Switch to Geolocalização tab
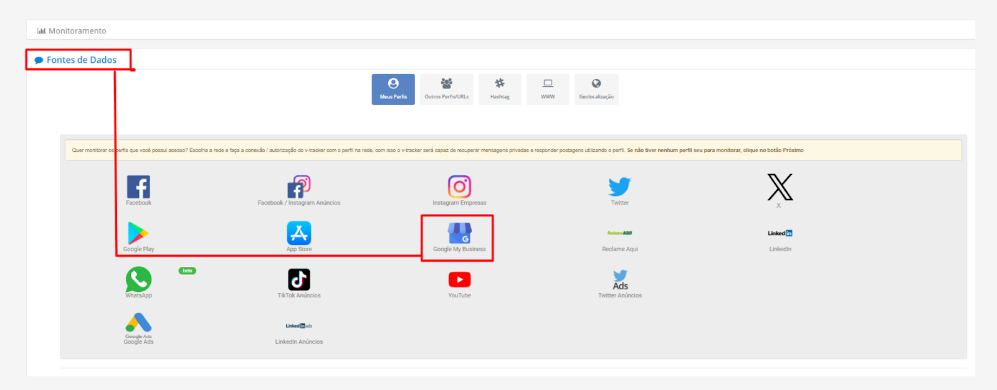 click(x=596, y=90)
